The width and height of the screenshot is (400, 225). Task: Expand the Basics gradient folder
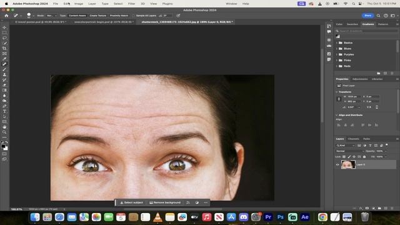tap(337, 42)
